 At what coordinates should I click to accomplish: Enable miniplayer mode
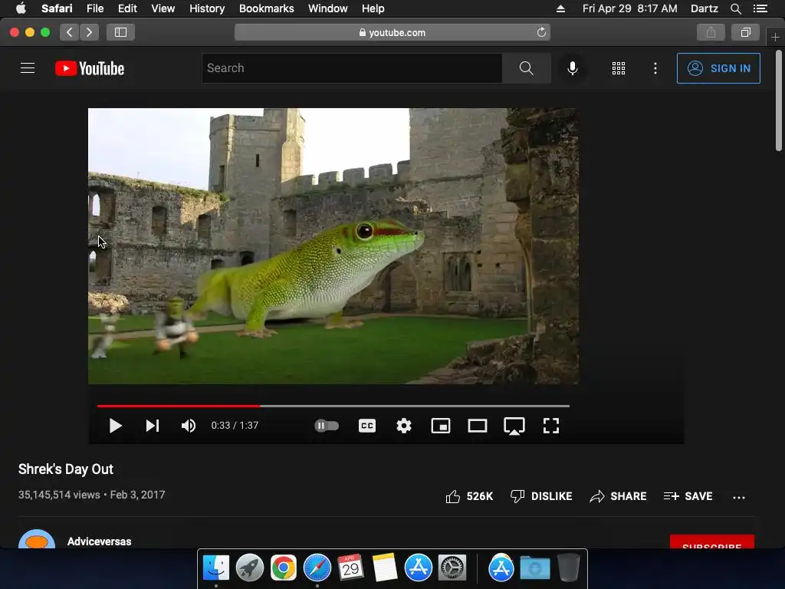point(441,426)
